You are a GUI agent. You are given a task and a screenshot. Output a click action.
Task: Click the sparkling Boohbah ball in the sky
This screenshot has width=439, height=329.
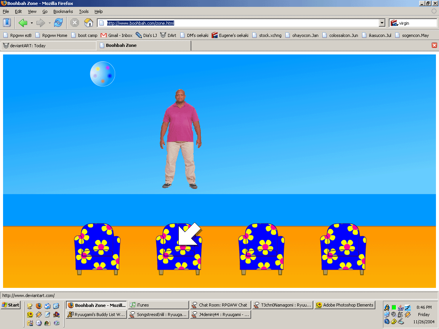(103, 74)
